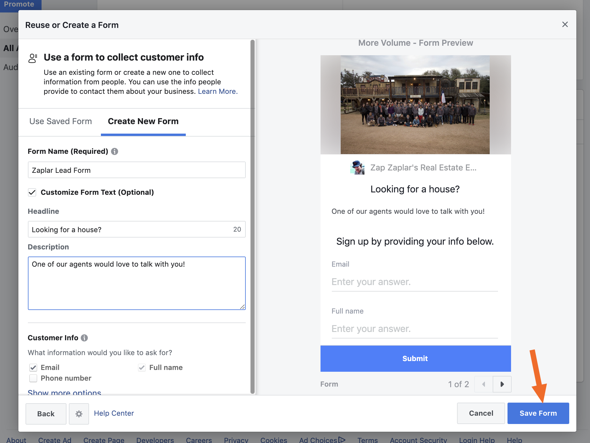Open the Help Center link

coord(114,413)
